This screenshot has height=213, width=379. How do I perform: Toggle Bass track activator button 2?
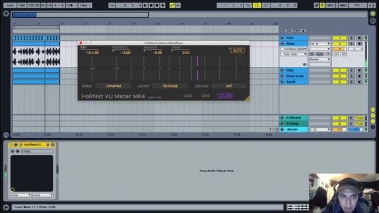pyautogui.click(x=339, y=44)
